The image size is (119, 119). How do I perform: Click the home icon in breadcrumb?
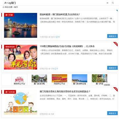[x=3, y=7]
